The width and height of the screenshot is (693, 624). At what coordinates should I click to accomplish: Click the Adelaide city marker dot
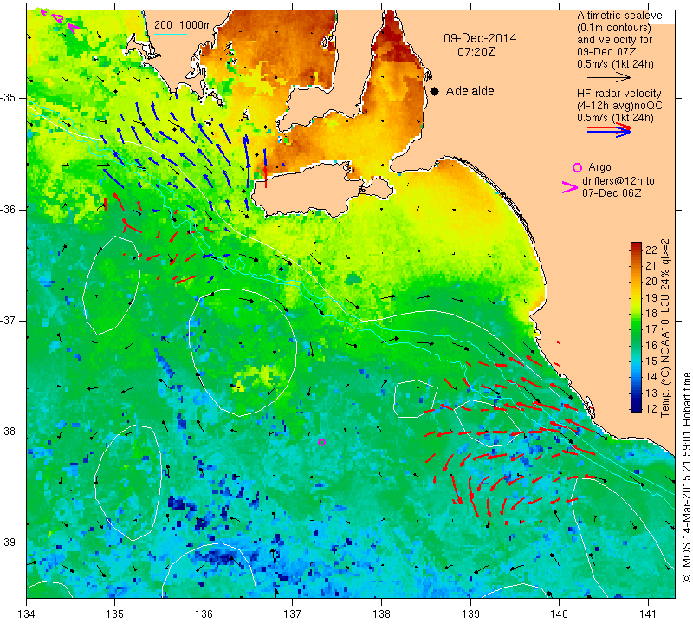(x=435, y=91)
